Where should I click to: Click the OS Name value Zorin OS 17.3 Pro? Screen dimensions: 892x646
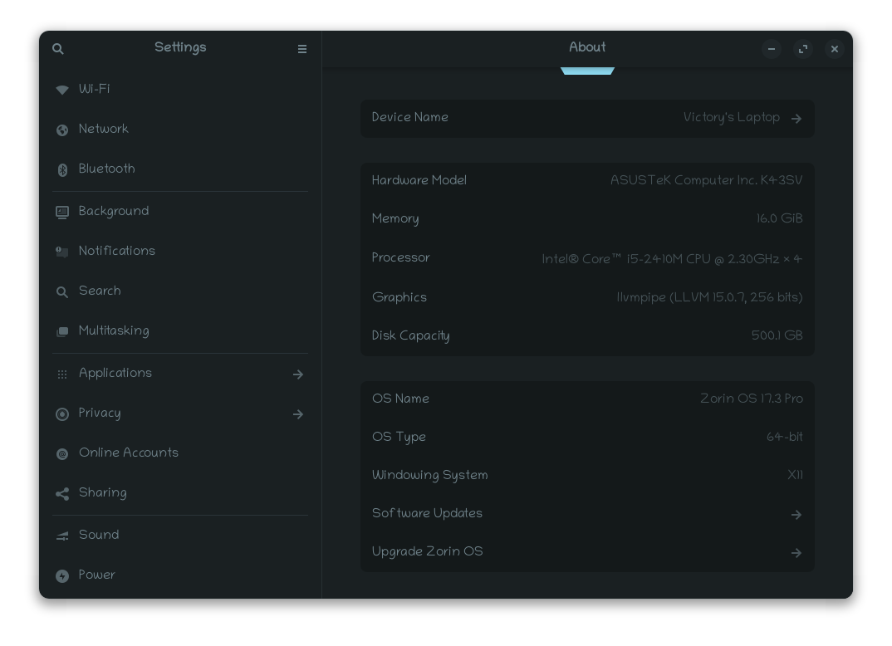pyautogui.click(x=752, y=399)
